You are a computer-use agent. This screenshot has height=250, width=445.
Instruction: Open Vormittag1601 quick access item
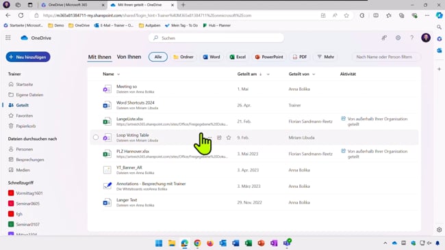click(x=29, y=193)
